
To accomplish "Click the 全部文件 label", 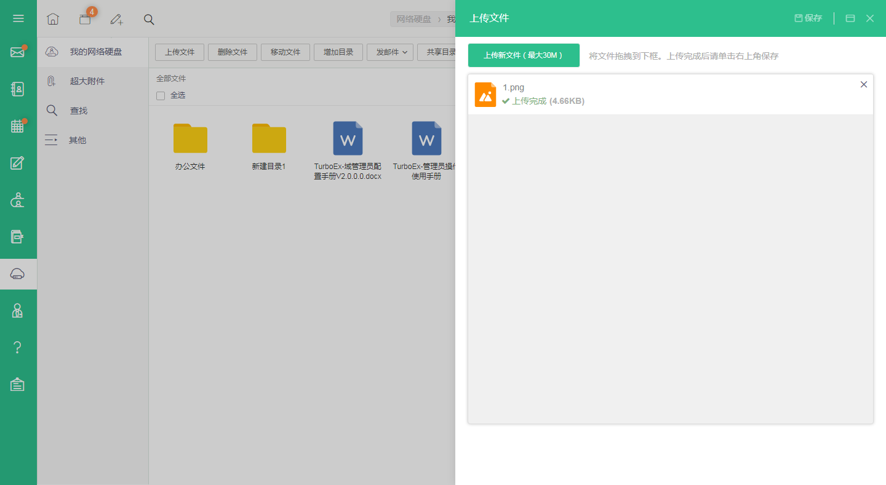I will pos(171,79).
